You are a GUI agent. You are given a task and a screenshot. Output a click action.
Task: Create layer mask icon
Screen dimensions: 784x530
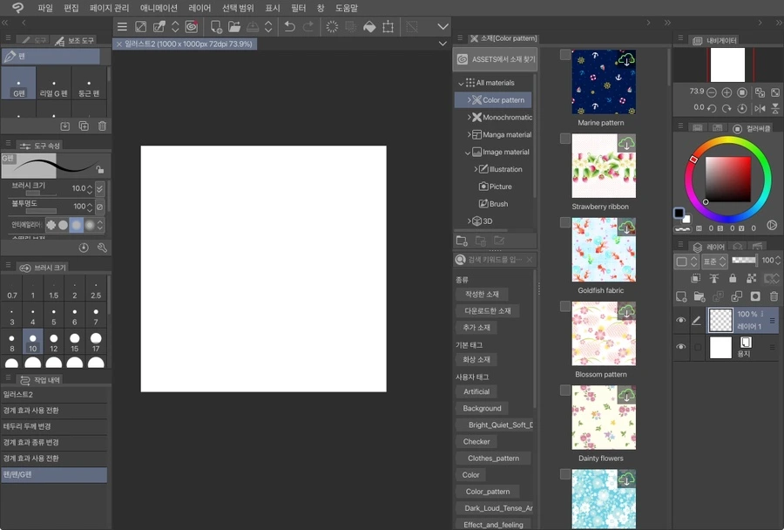pos(755,296)
